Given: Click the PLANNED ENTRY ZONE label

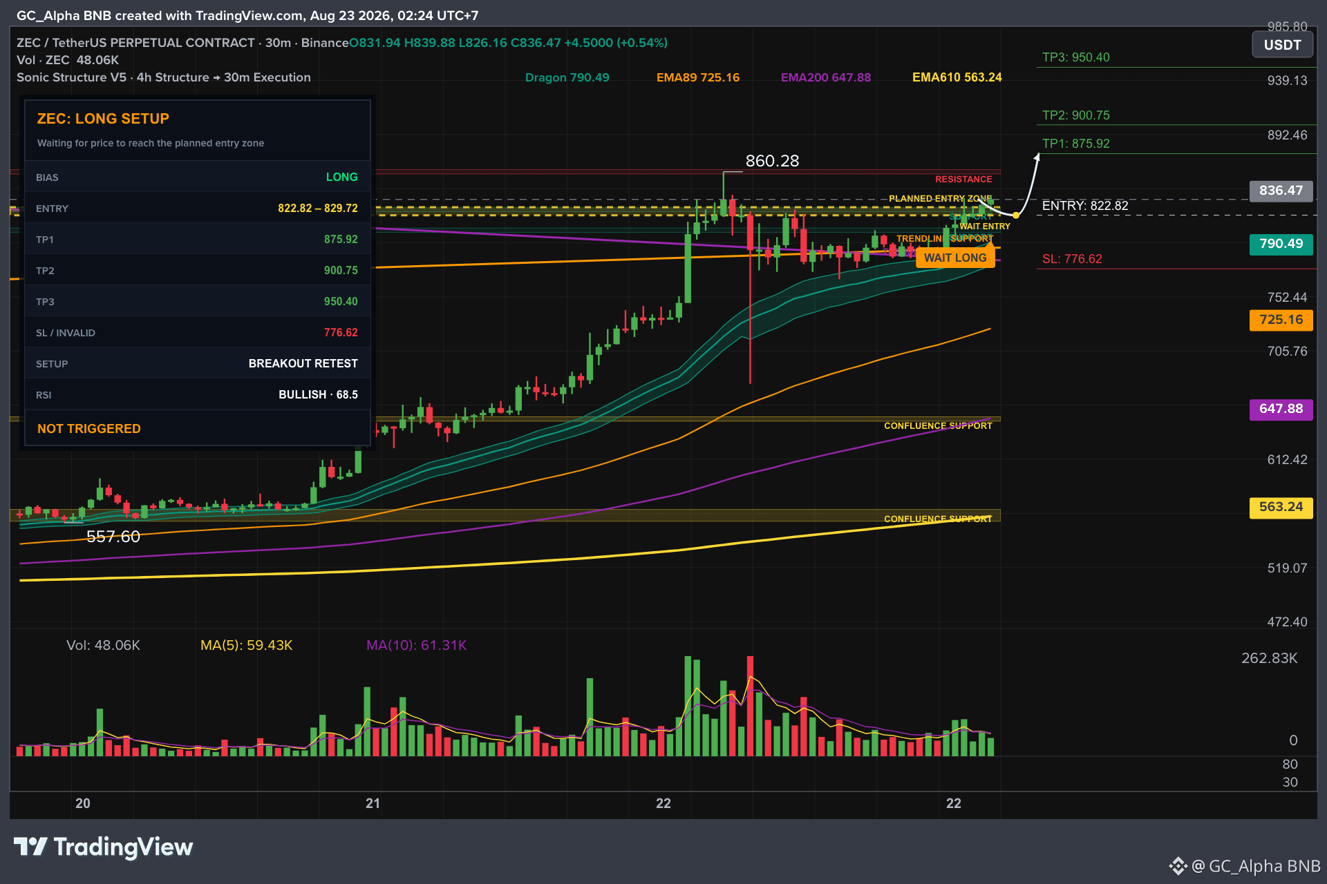Looking at the screenshot, I should tap(940, 199).
